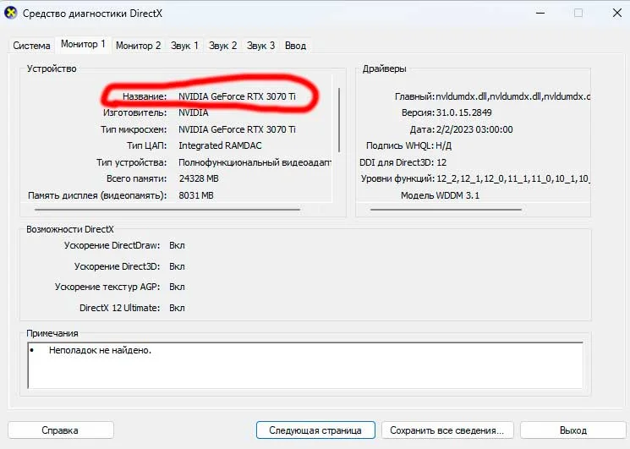Minimize the DirectX diagnostic window
The height and width of the screenshot is (449, 630).
tap(540, 14)
